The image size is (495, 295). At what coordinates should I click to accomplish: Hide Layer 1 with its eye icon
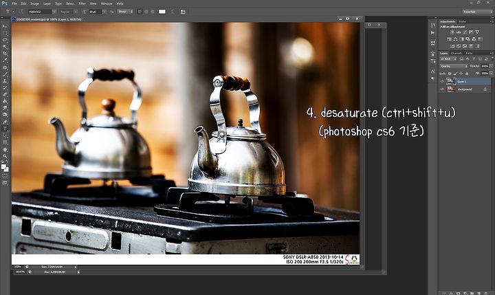[x=442, y=82]
